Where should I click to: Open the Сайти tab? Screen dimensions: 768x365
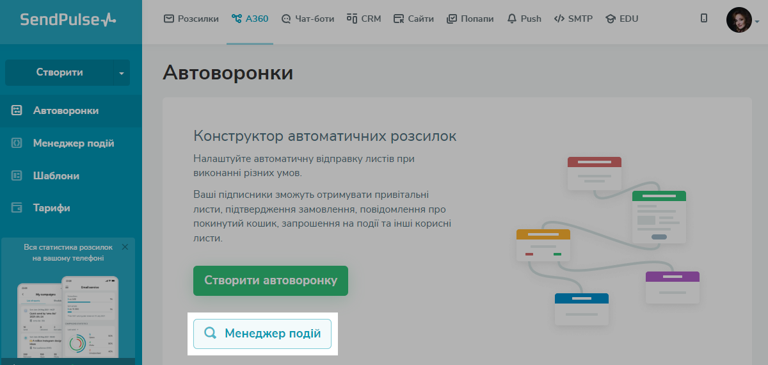pos(413,19)
